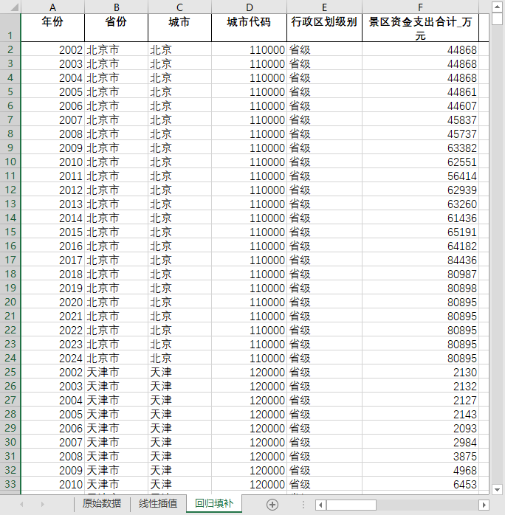Image resolution: width=505 pixels, height=515 pixels.
Task: Select cell with value 62939
Action: point(421,190)
